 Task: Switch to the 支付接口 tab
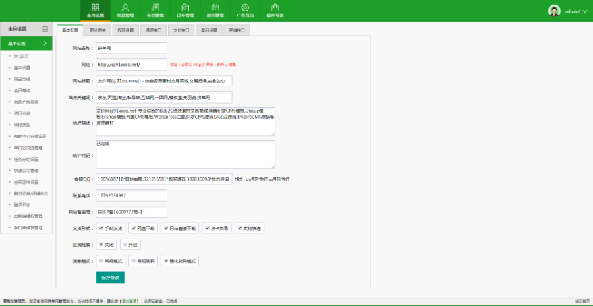click(x=181, y=30)
